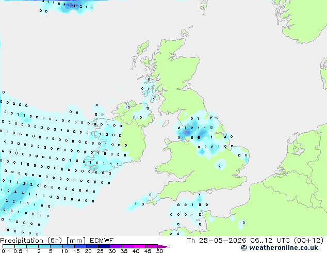Image resolution: width=327 pixels, height=253 pixels.
Task: Click the 5–10 mm legend color swatch
Action: coord(57,246)
